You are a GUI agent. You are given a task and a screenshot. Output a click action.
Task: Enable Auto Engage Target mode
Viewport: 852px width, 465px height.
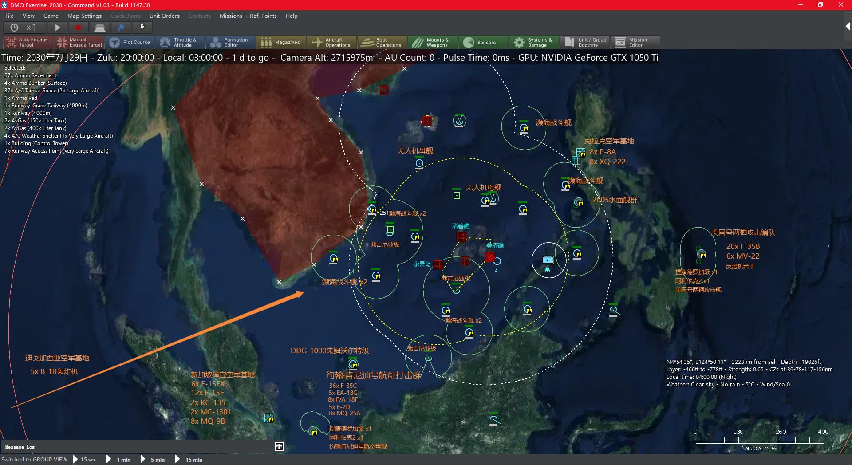pyautogui.click(x=27, y=42)
